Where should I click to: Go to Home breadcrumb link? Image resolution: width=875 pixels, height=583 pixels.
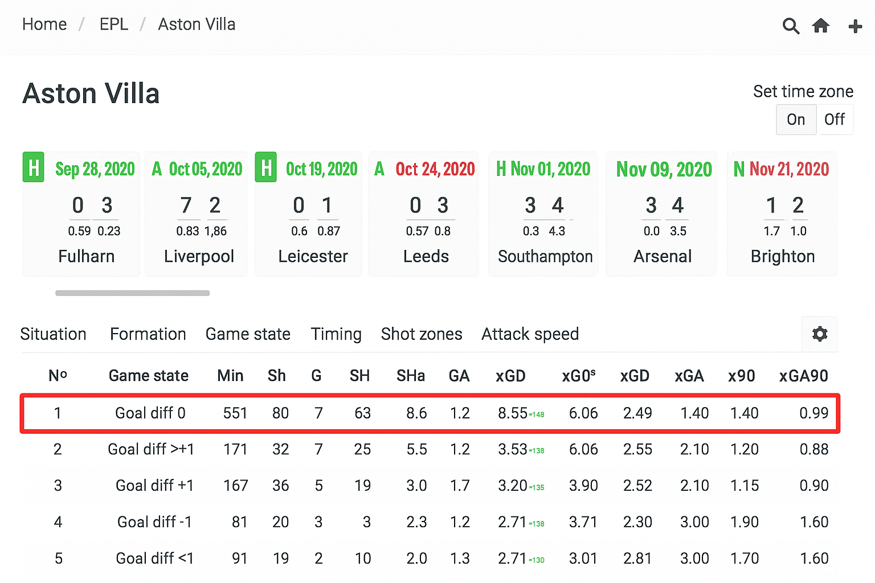coord(44,24)
